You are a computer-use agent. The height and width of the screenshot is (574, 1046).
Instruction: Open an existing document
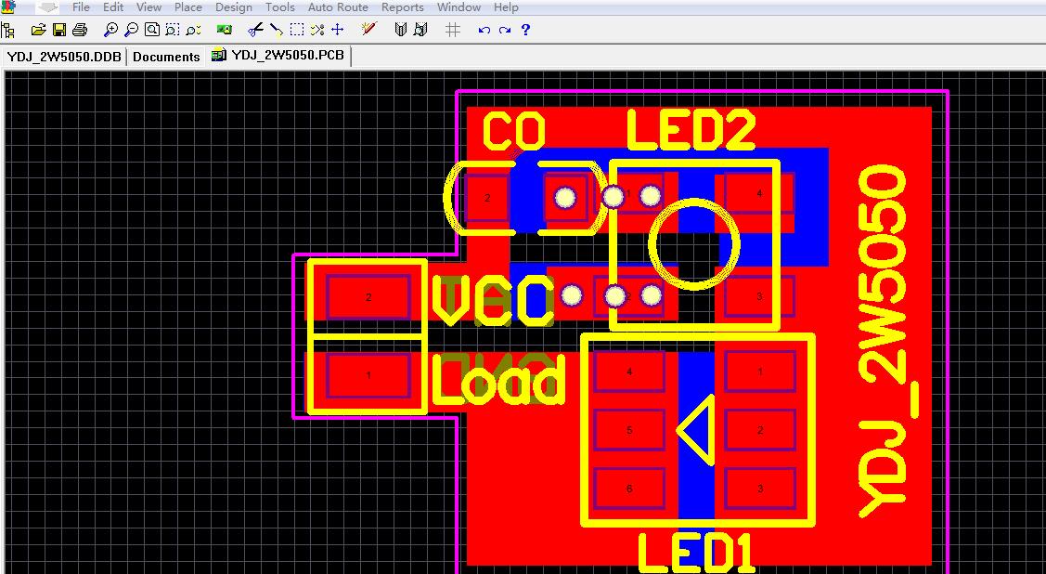[x=37, y=29]
